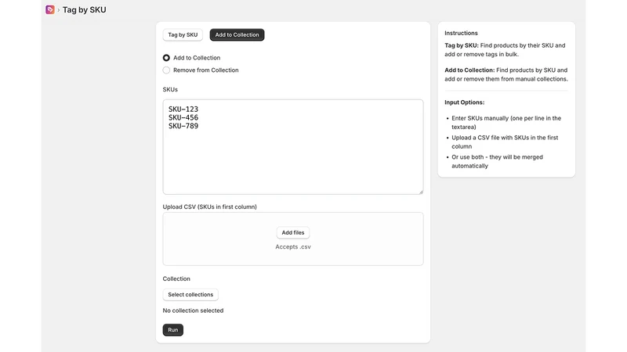Open the Select collections picker
The image size is (627, 352).
190,295
